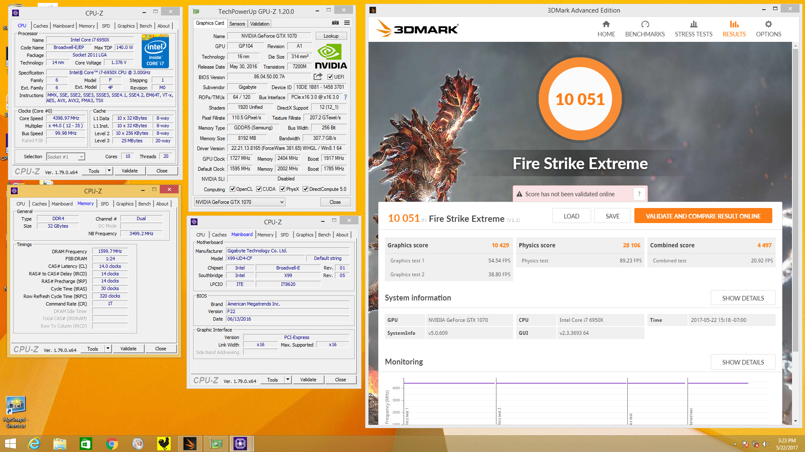Click the DRAM Frequency value 1599.7 MHz
The width and height of the screenshot is (805, 452).
(x=110, y=252)
